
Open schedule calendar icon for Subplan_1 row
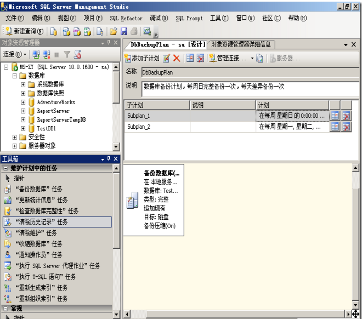pyautogui.click(x=335, y=116)
